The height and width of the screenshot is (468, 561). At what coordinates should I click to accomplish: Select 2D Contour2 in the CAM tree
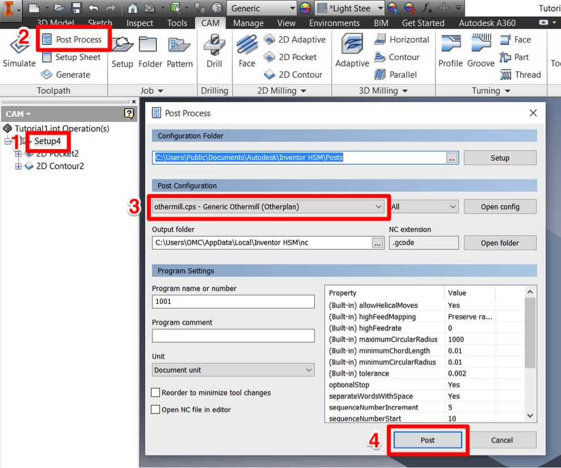click(60, 166)
